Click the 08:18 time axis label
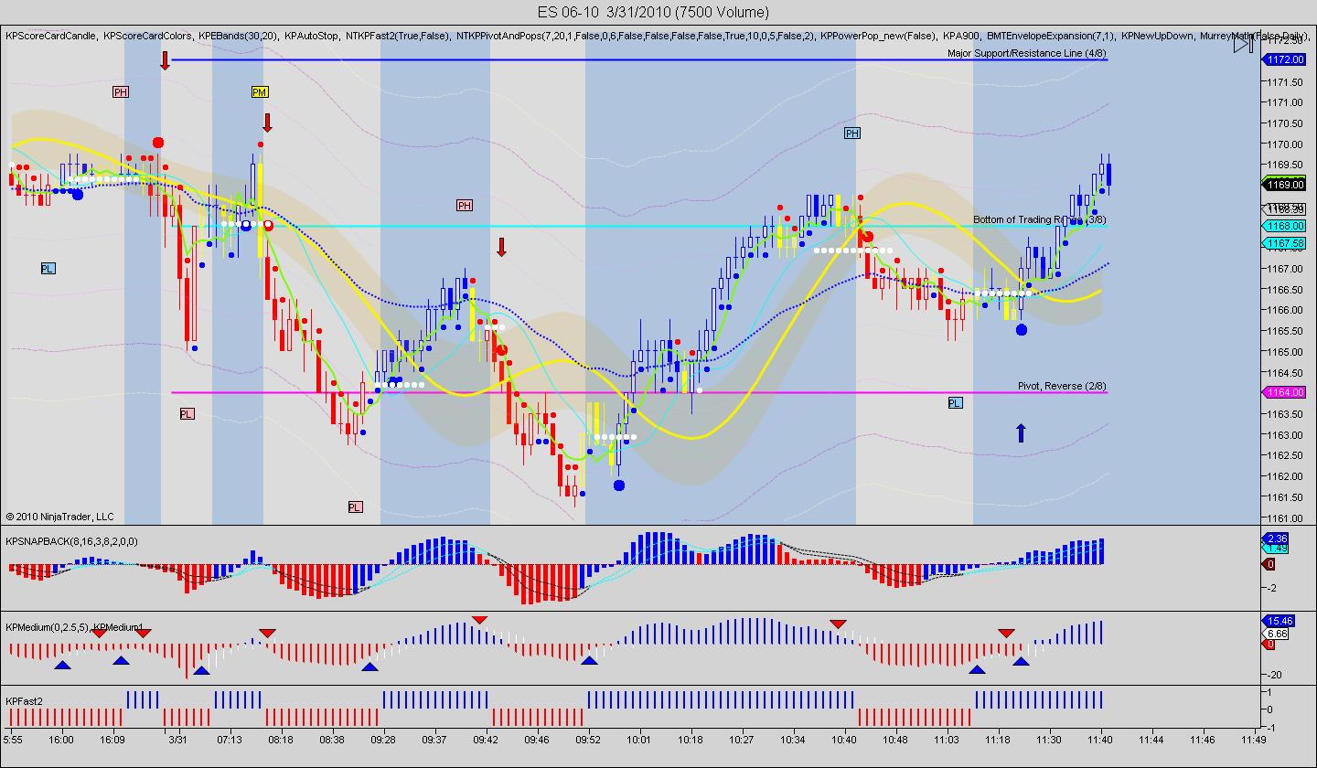The width and height of the screenshot is (1317, 768). (x=280, y=740)
